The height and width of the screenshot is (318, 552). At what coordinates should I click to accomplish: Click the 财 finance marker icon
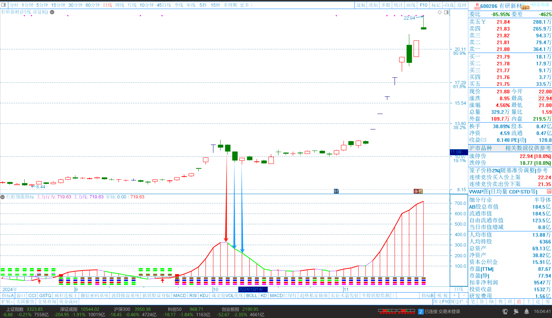[x=336, y=191]
